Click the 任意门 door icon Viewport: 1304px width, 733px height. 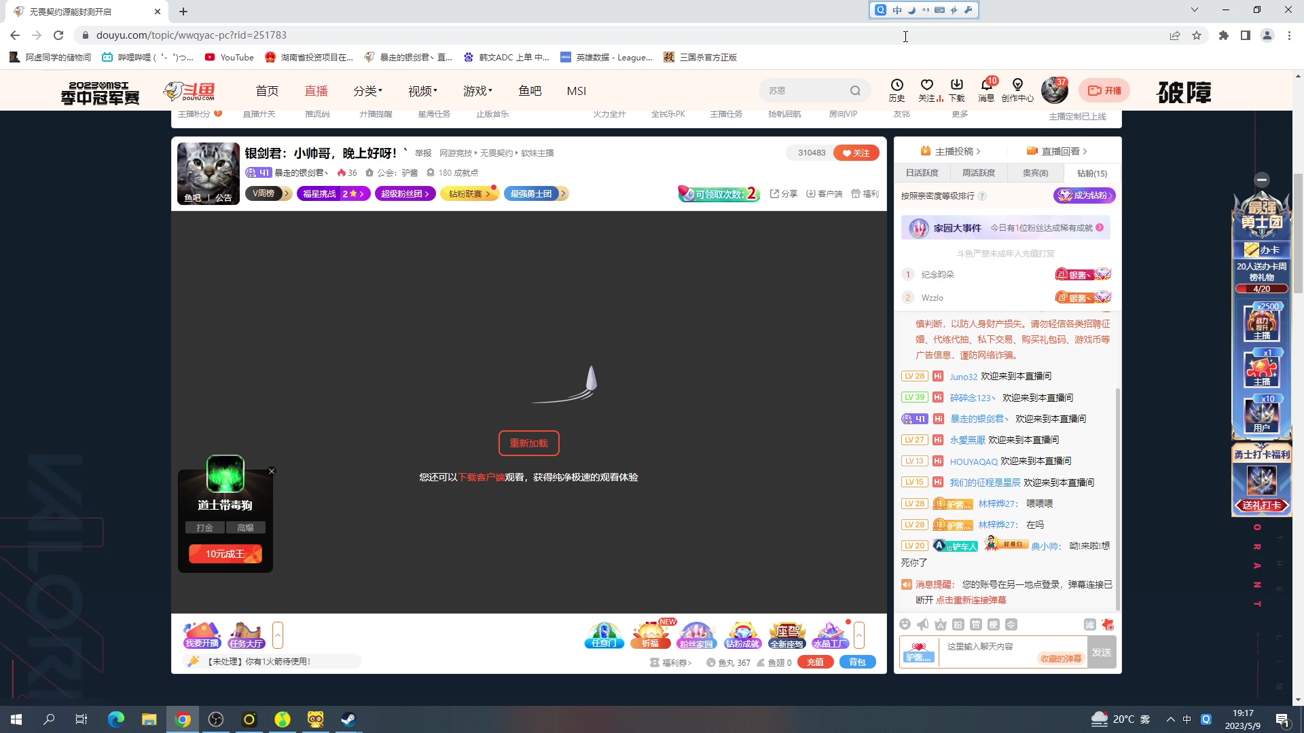tap(604, 635)
